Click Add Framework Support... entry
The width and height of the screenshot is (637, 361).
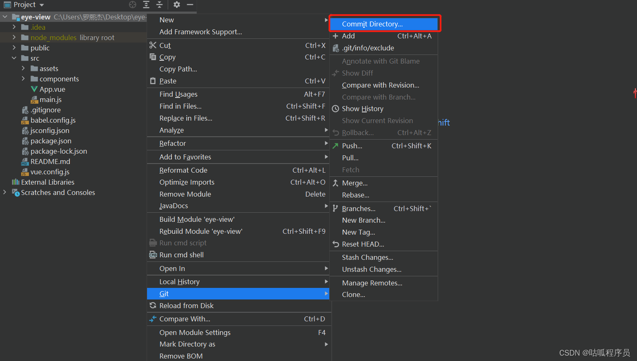click(238, 32)
